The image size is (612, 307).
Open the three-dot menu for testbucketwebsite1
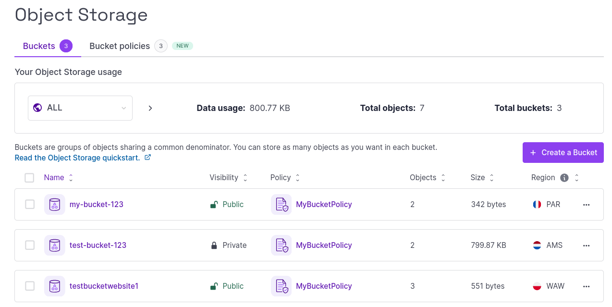point(586,286)
